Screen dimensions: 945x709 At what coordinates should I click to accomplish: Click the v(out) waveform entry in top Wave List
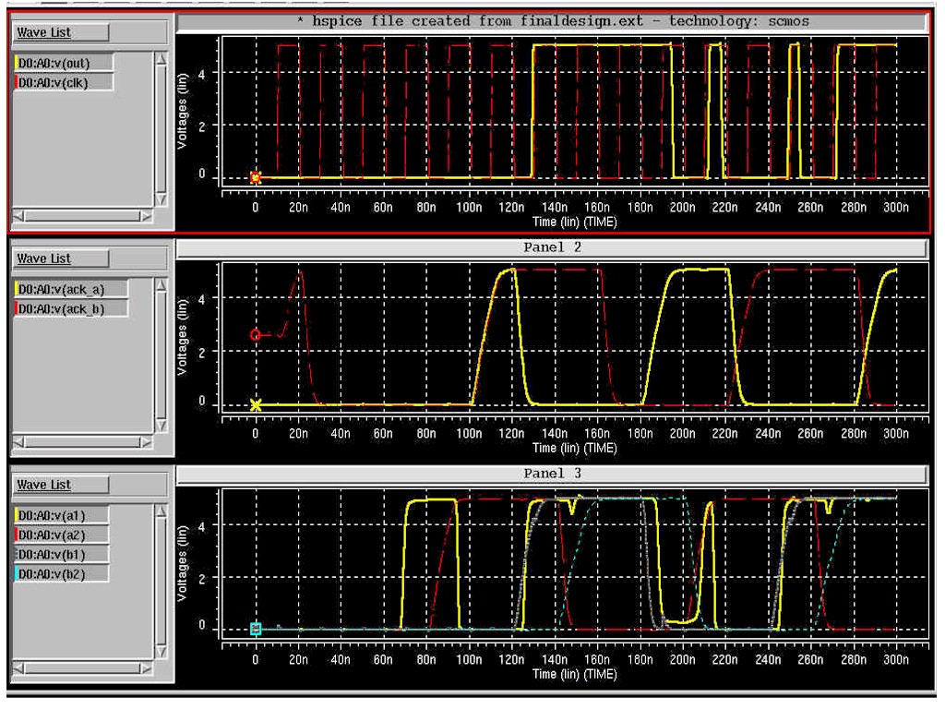point(64,63)
